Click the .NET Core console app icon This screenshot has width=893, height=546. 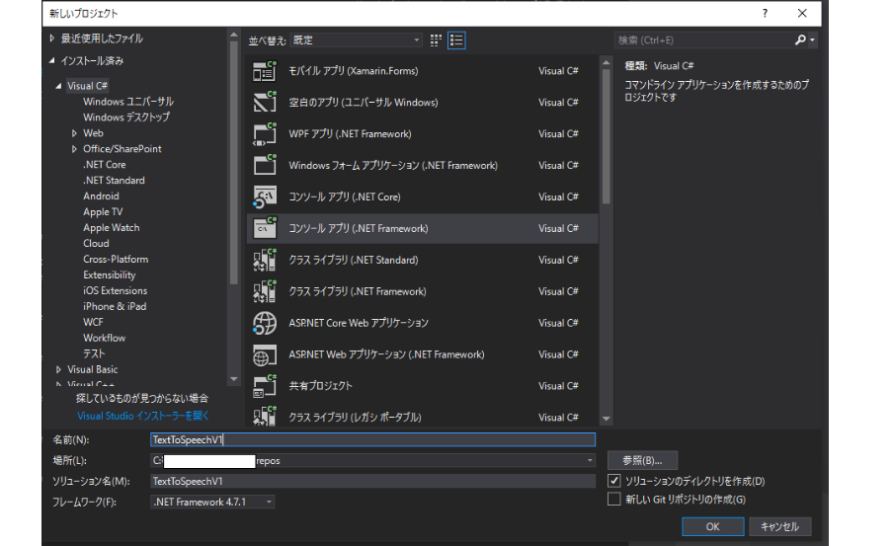(265, 197)
